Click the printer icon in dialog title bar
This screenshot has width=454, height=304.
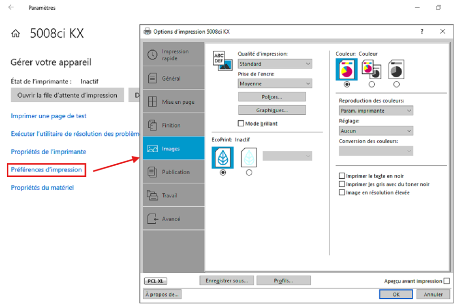(147, 31)
